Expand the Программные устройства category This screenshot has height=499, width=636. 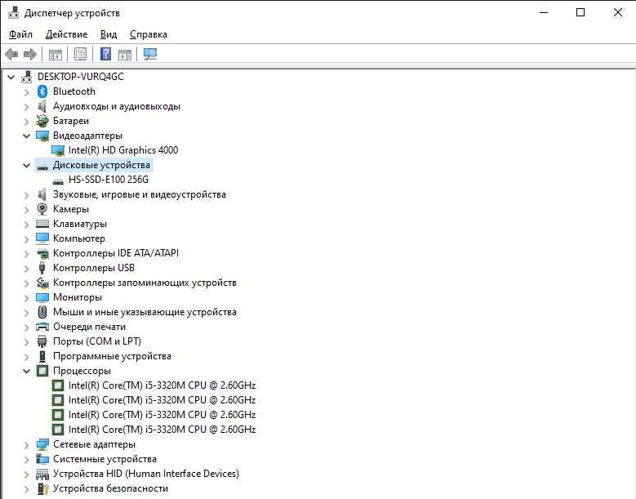27,356
